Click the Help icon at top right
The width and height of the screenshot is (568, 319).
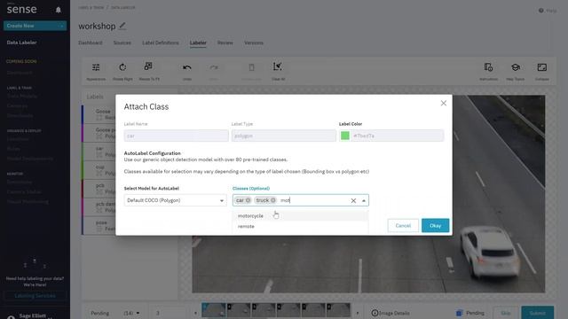tap(540, 11)
